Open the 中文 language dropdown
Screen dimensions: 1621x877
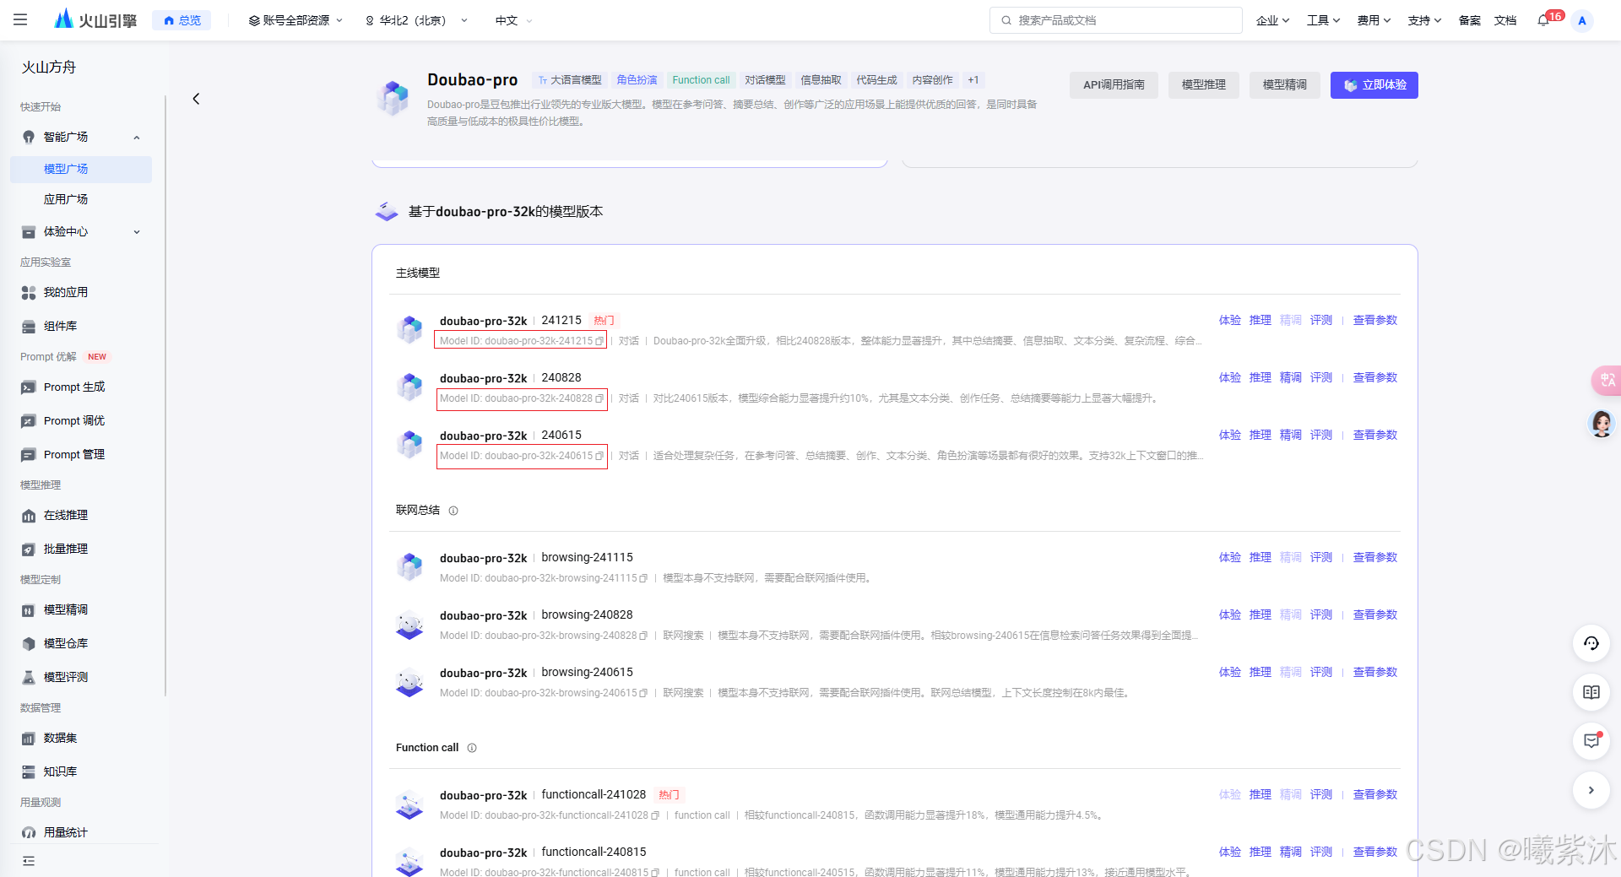point(513,20)
